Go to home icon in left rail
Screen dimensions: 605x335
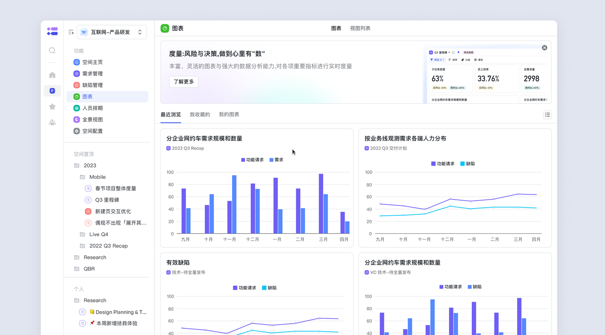pos(52,75)
